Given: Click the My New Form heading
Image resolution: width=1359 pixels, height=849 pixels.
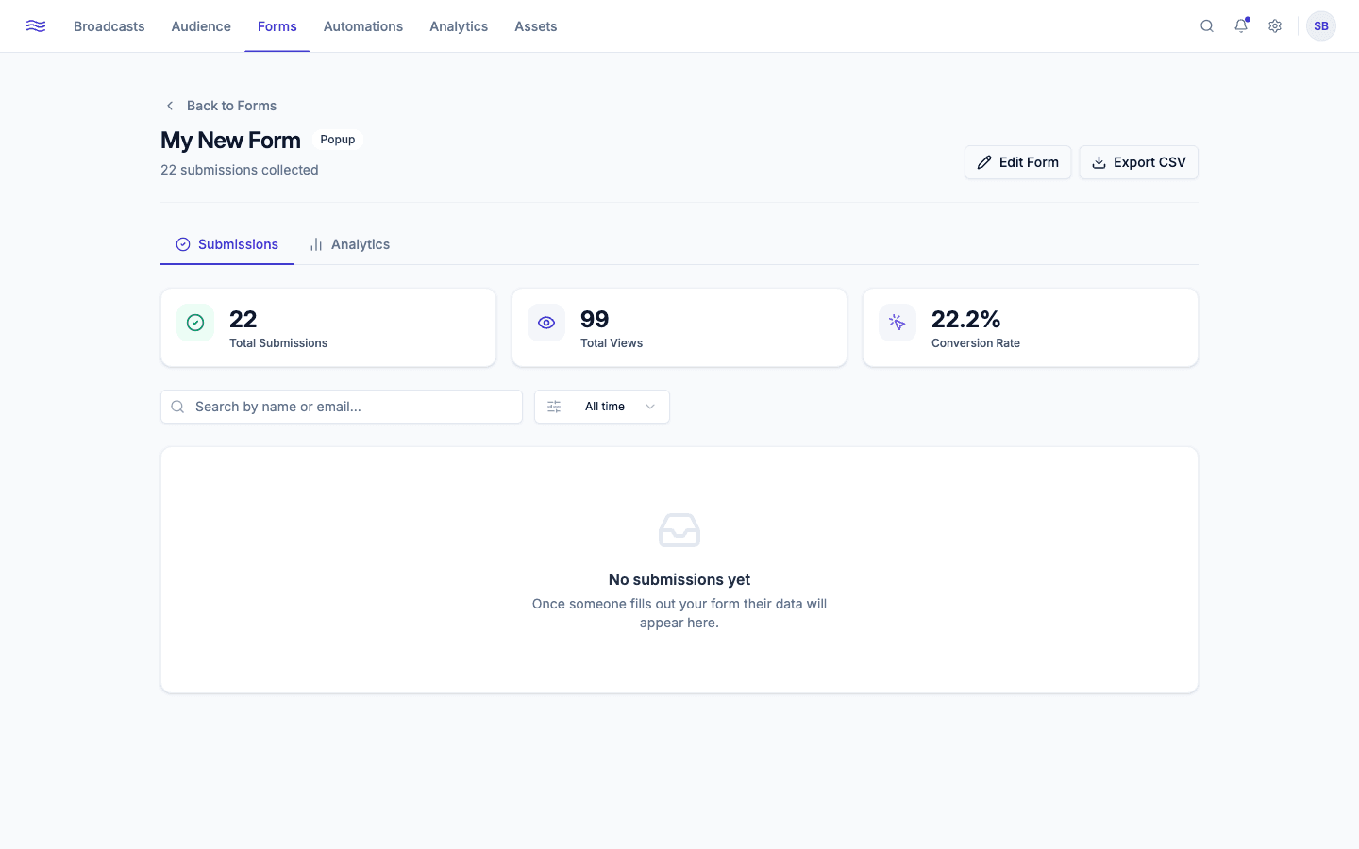Looking at the screenshot, I should pyautogui.click(x=230, y=140).
